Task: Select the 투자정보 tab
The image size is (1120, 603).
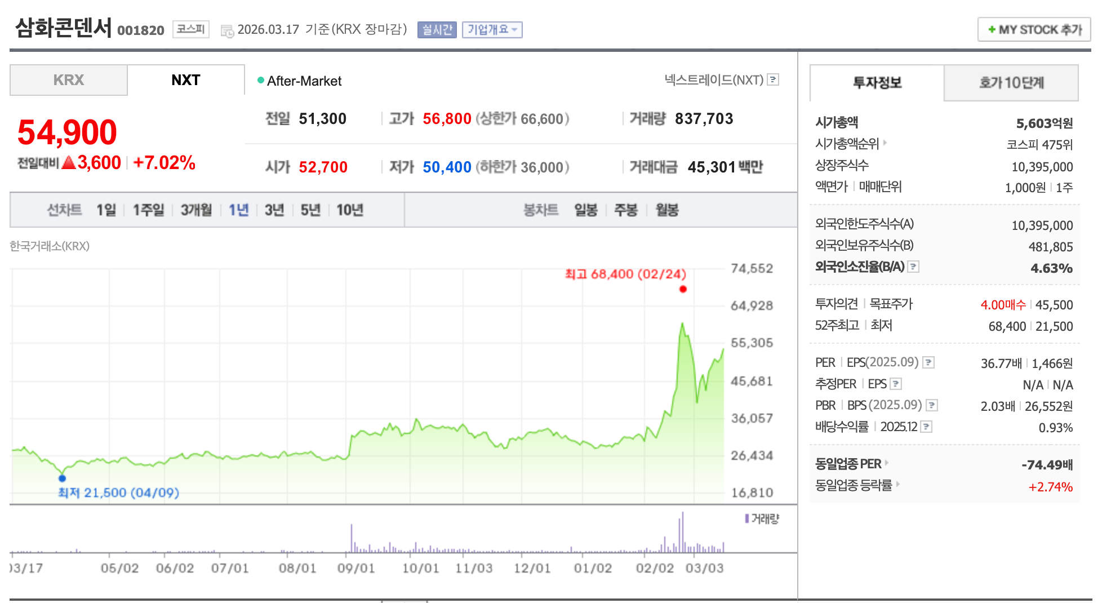Action: pos(877,83)
